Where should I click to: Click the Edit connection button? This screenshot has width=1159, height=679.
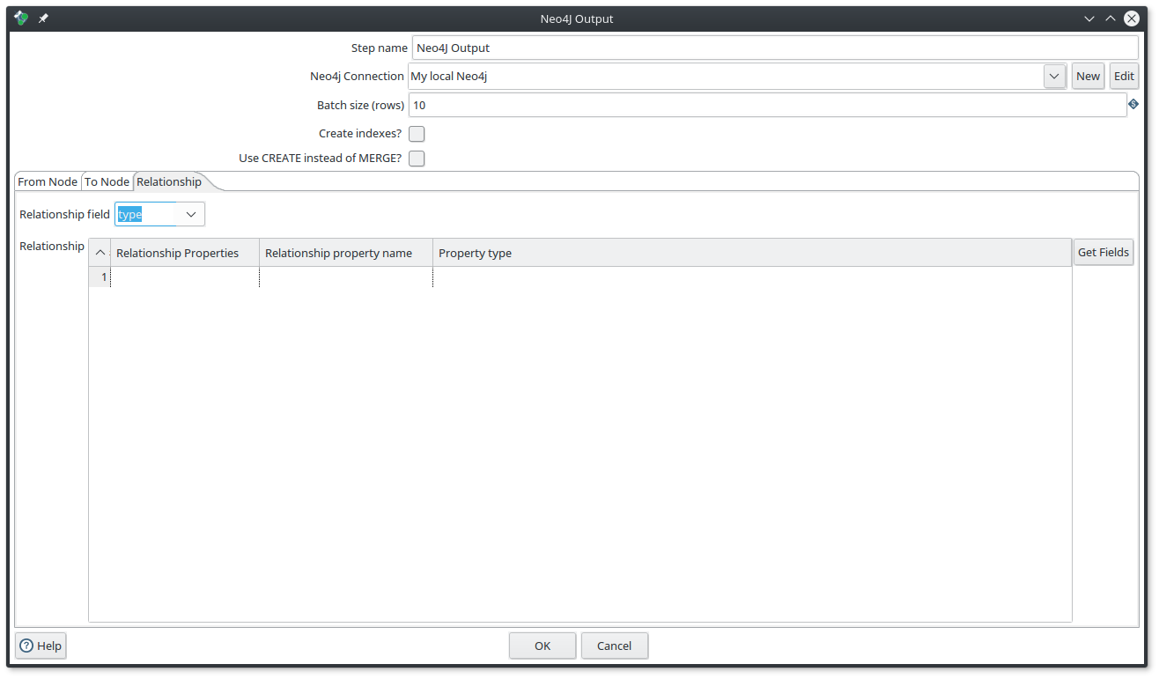pyautogui.click(x=1124, y=76)
